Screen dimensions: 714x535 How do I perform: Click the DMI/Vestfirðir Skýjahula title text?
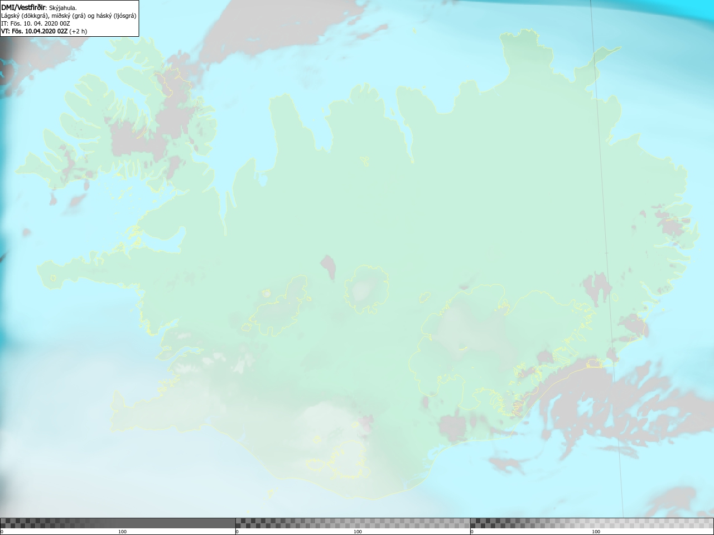tap(39, 7)
